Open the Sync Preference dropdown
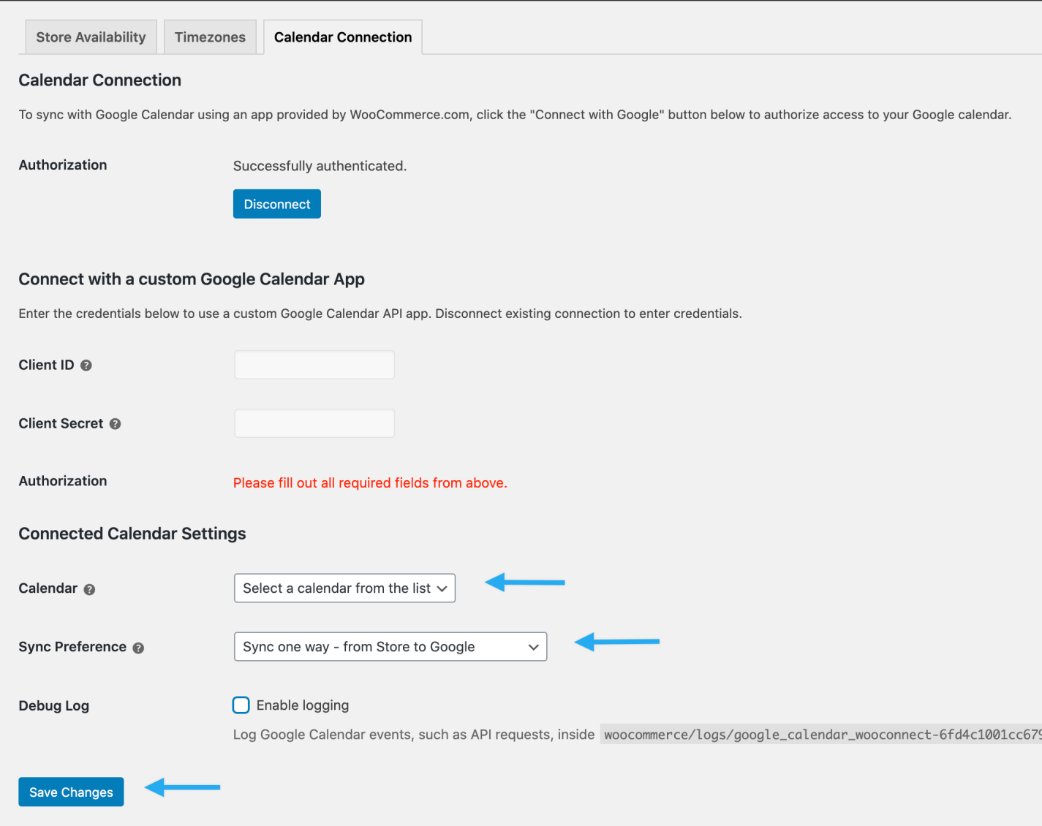Viewport: 1042px width, 826px height. 390,646
